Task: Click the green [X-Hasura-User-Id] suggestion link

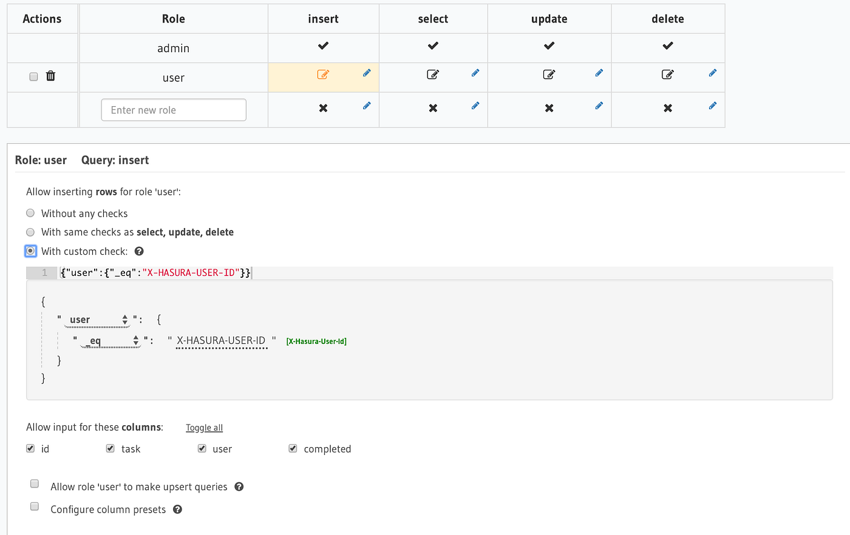Action: point(316,341)
